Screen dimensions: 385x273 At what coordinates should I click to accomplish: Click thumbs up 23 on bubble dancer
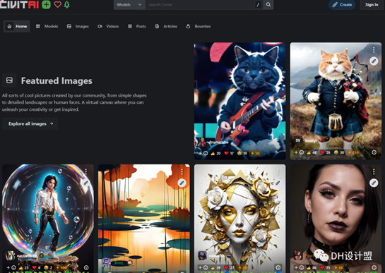click(23, 267)
